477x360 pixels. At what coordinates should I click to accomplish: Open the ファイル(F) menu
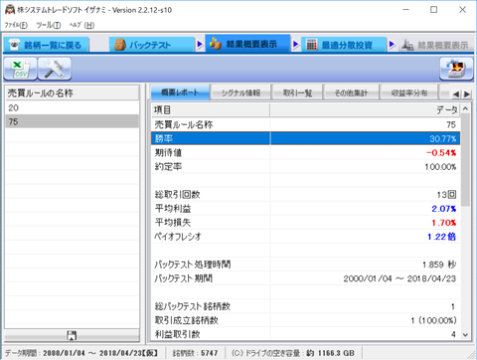[16, 25]
